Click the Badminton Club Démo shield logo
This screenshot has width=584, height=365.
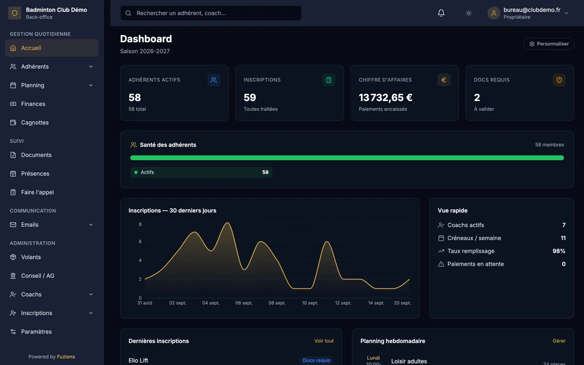(15, 13)
